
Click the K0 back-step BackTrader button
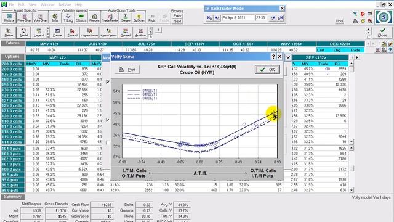[209, 18]
